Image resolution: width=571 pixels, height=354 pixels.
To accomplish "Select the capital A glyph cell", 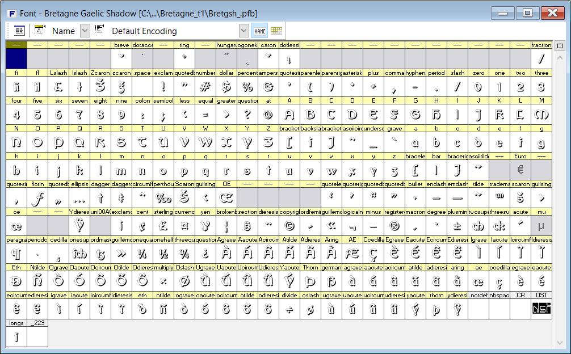I will point(289,115).
